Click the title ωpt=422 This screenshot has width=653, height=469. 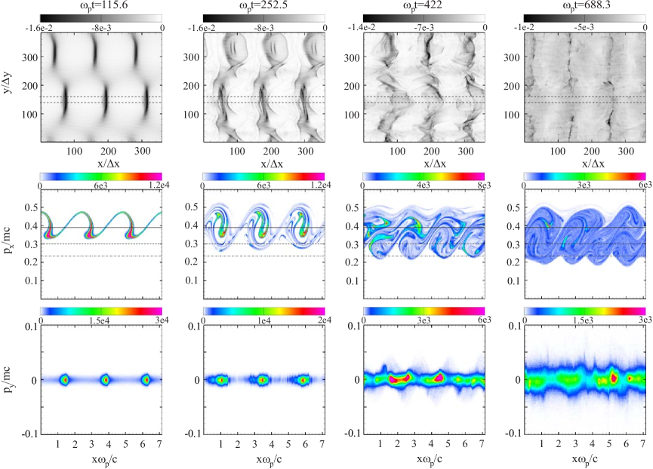tap(422, 6)
